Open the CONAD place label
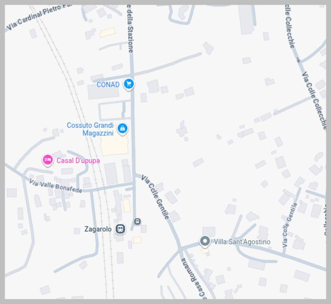The height and width of the screenshot is (304, 331). coord(108,85)
